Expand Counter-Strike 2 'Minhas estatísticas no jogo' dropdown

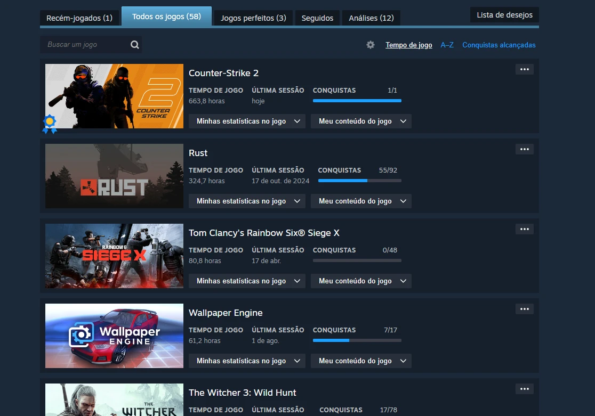click(247, 121)
